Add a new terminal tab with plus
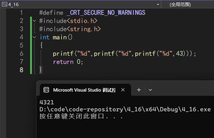Viewport: 214px width, 138px height. 139,90
